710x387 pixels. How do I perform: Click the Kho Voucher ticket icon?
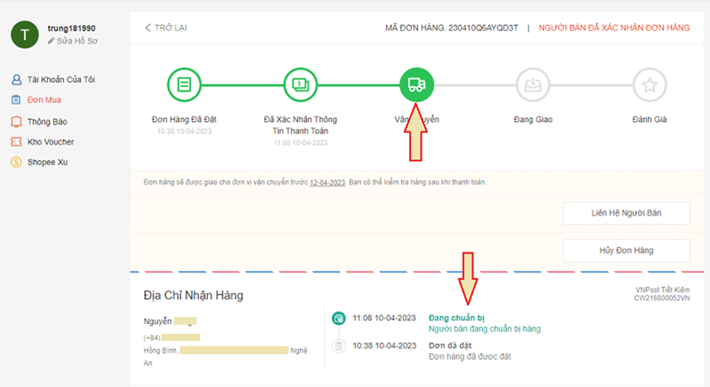(16, 142)
